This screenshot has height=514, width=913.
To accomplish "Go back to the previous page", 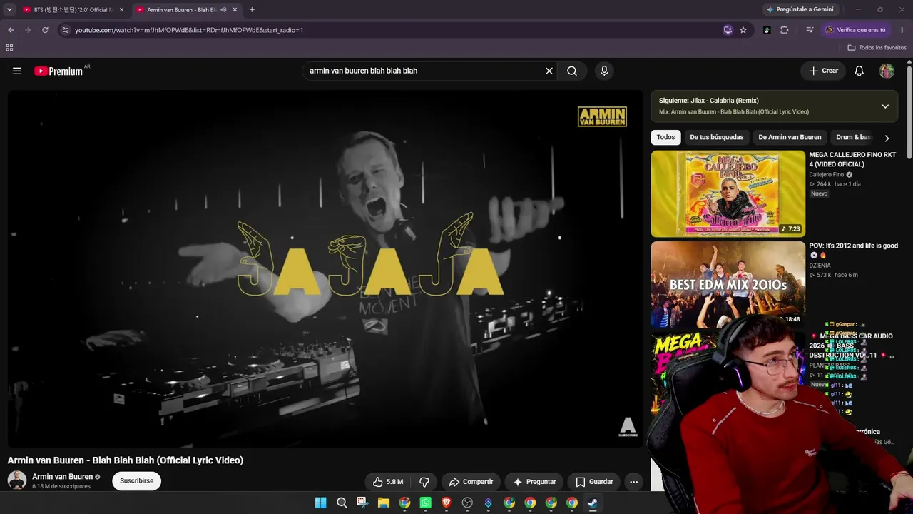I will (x=11, y=30).
